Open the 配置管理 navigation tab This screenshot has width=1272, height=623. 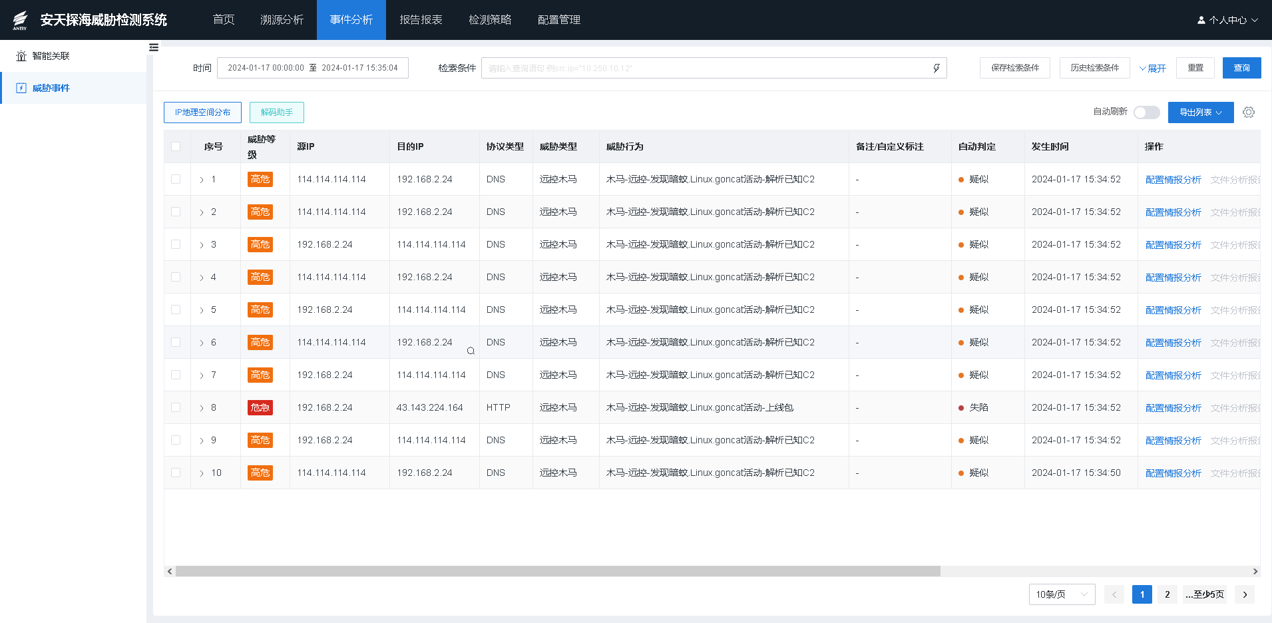pyautogui.click(x=559, y=20)
